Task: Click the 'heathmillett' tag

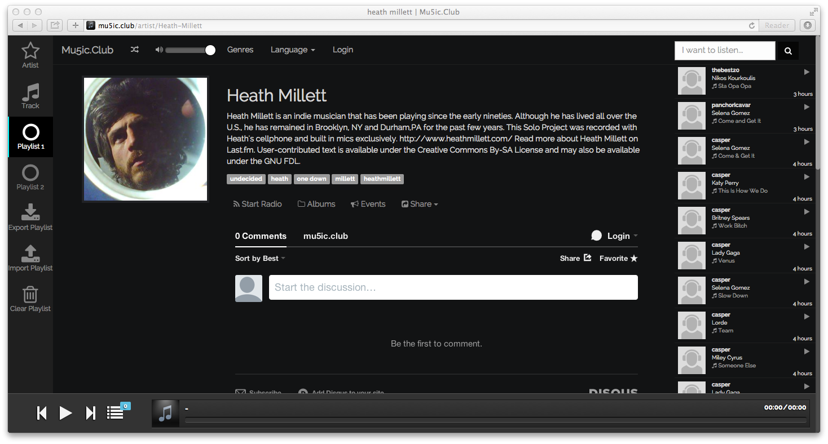Action: click(382, 179)
